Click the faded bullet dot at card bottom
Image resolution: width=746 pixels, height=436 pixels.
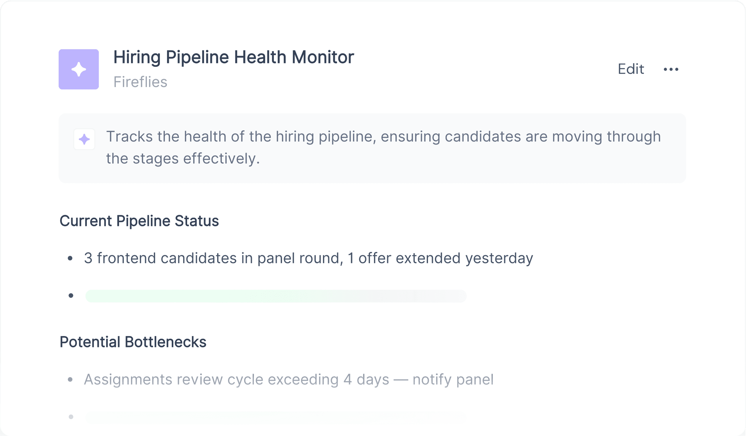coord(71,417)
